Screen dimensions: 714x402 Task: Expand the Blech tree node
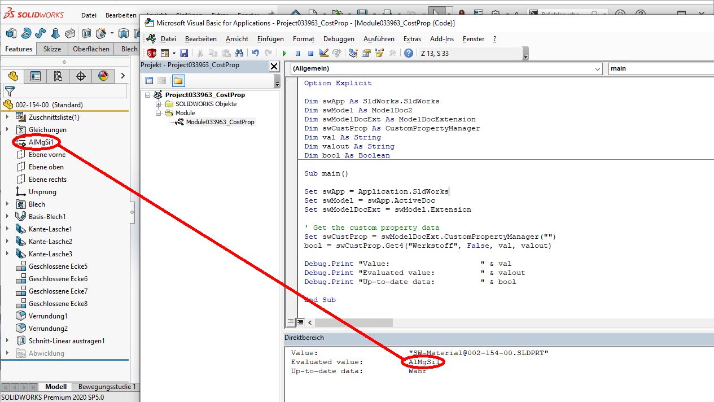pyautogui.click(x=7, y=204)
